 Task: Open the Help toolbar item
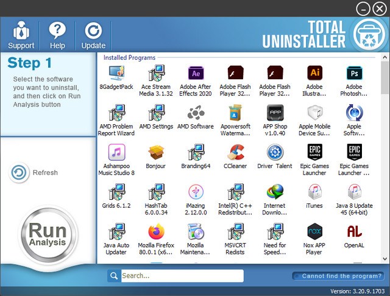57,35
